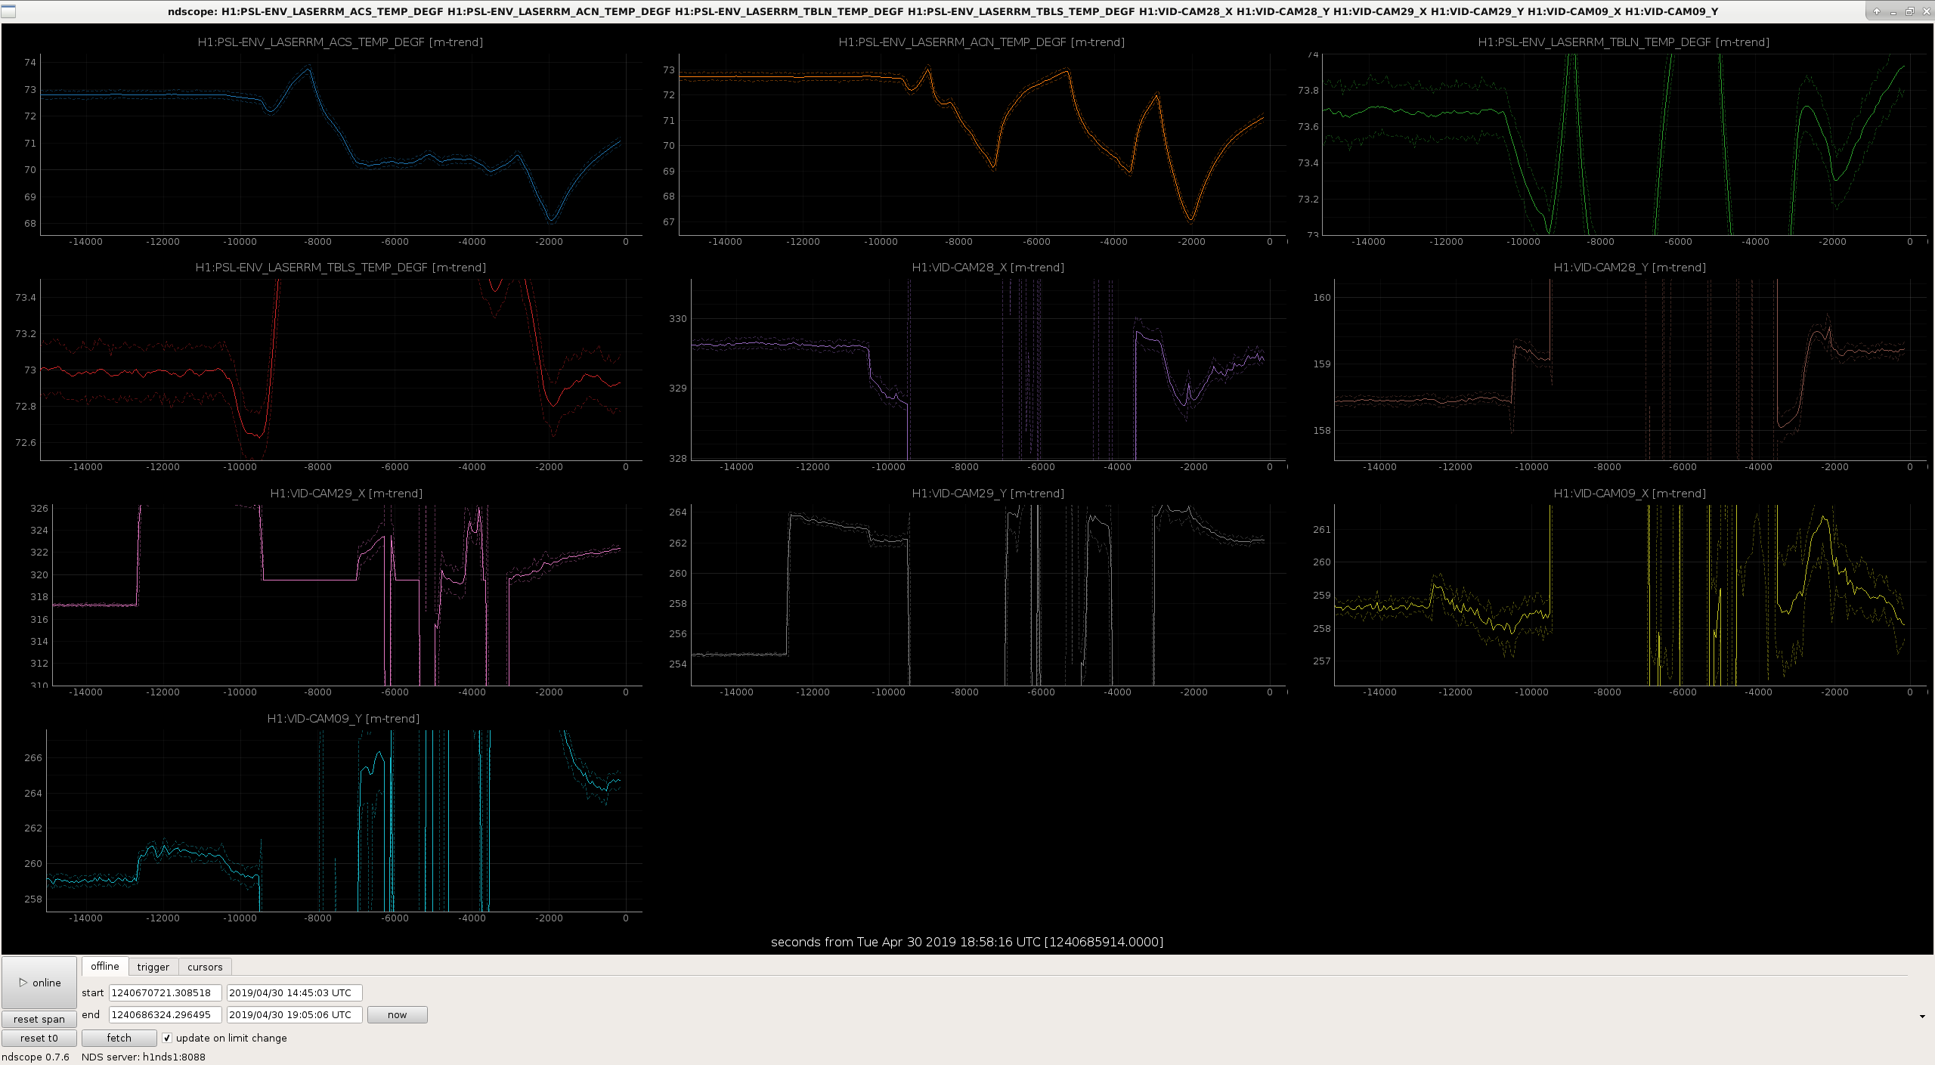Click the reset span button
Screen dimensions: 1935x1065
coord(39,1019)
